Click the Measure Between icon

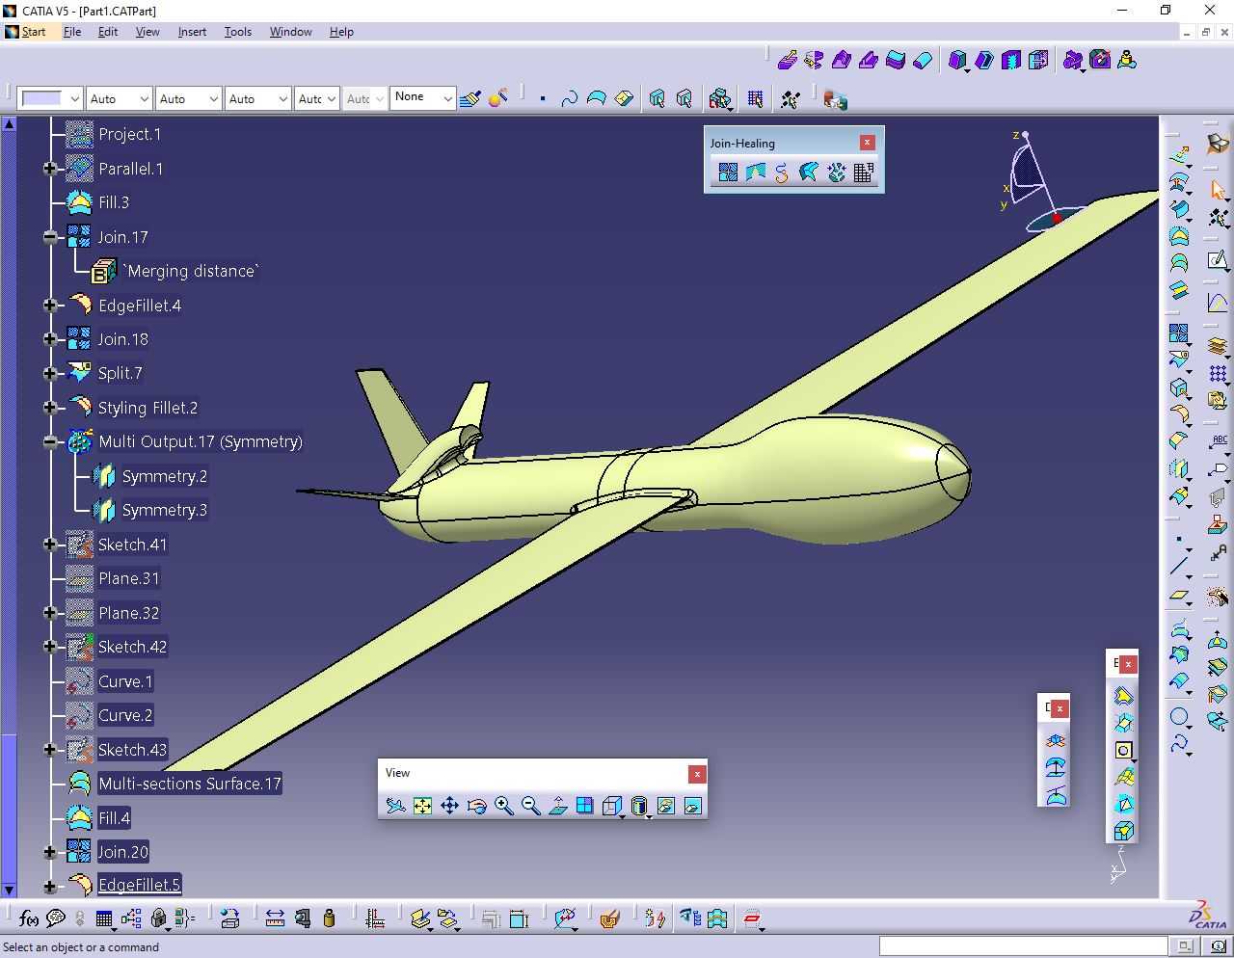275,918
